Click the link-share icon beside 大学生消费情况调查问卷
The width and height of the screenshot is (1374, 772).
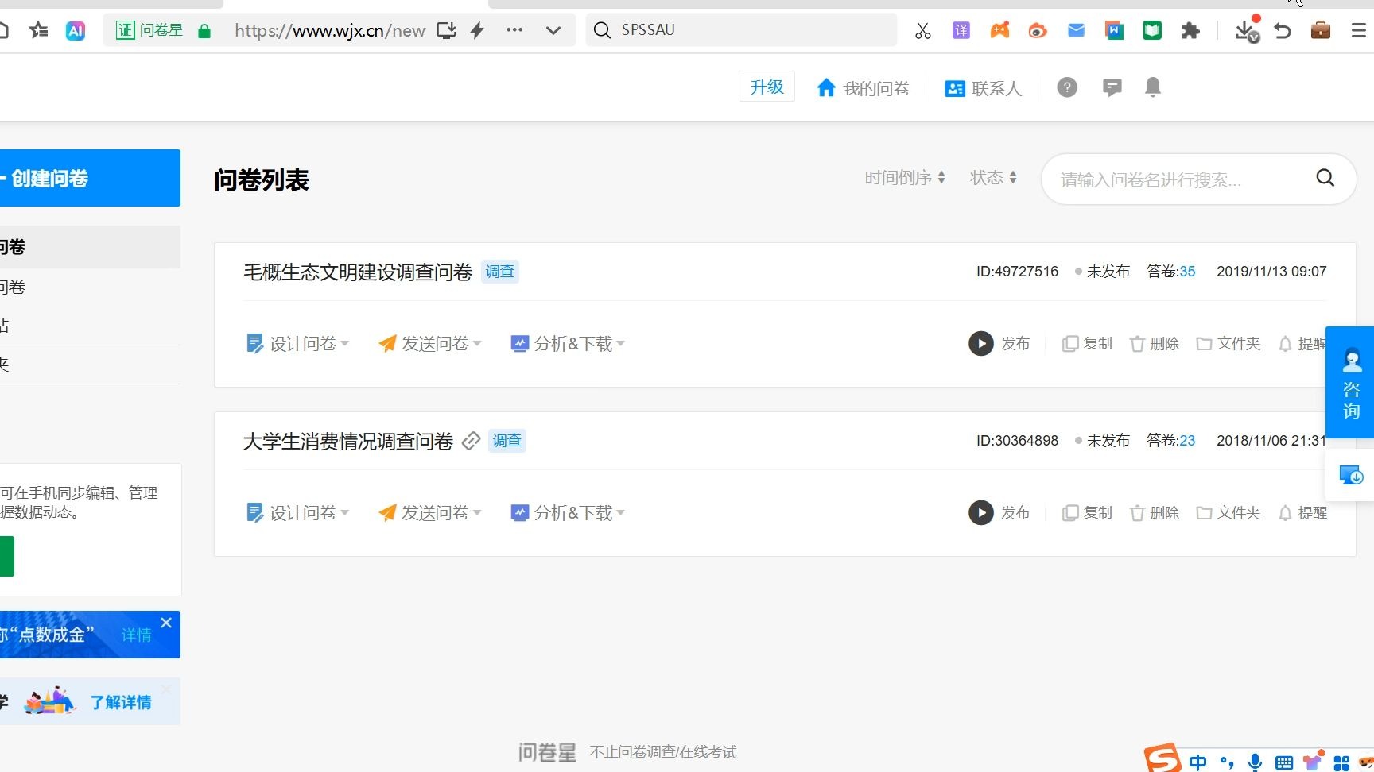coord(471,442)
